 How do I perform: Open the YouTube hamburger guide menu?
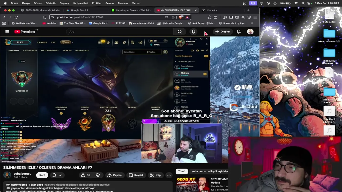coord(7,31)
